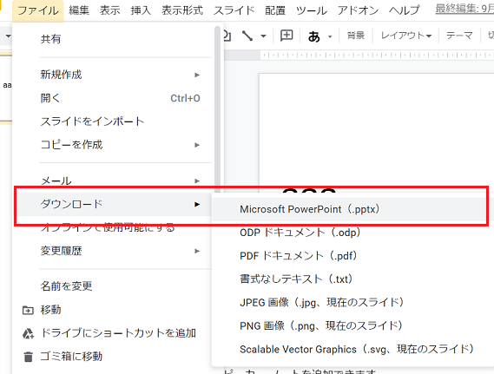This screenshot has height=374, width=494.
Task: Open the ツール menu
Action: tap(312, 10)
